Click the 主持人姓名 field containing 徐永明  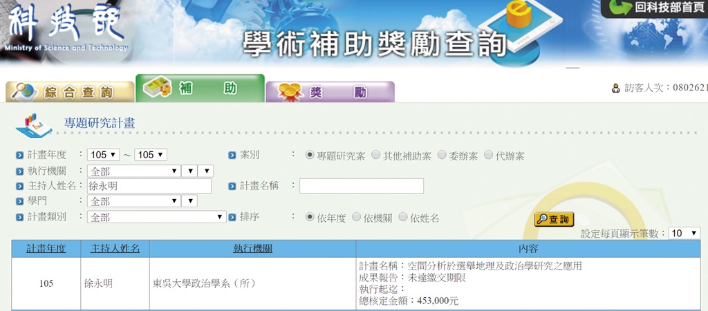pos(149,186)
